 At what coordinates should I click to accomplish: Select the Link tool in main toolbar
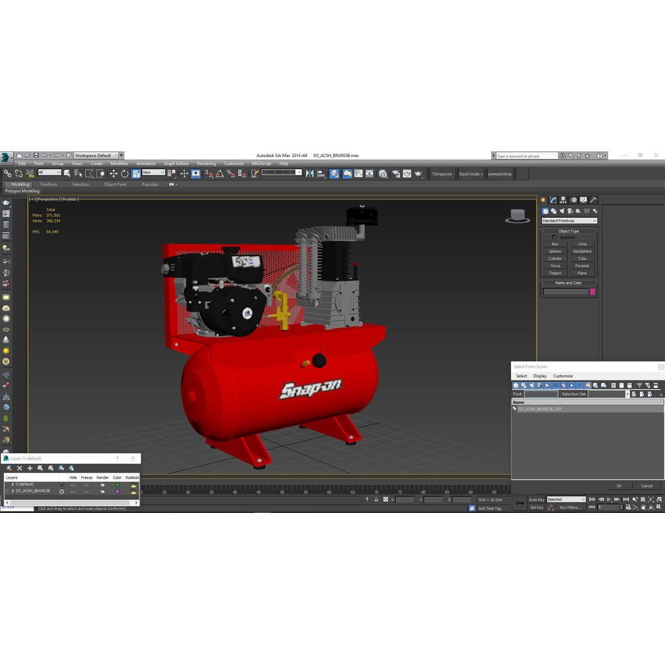[x=7, y=174]
